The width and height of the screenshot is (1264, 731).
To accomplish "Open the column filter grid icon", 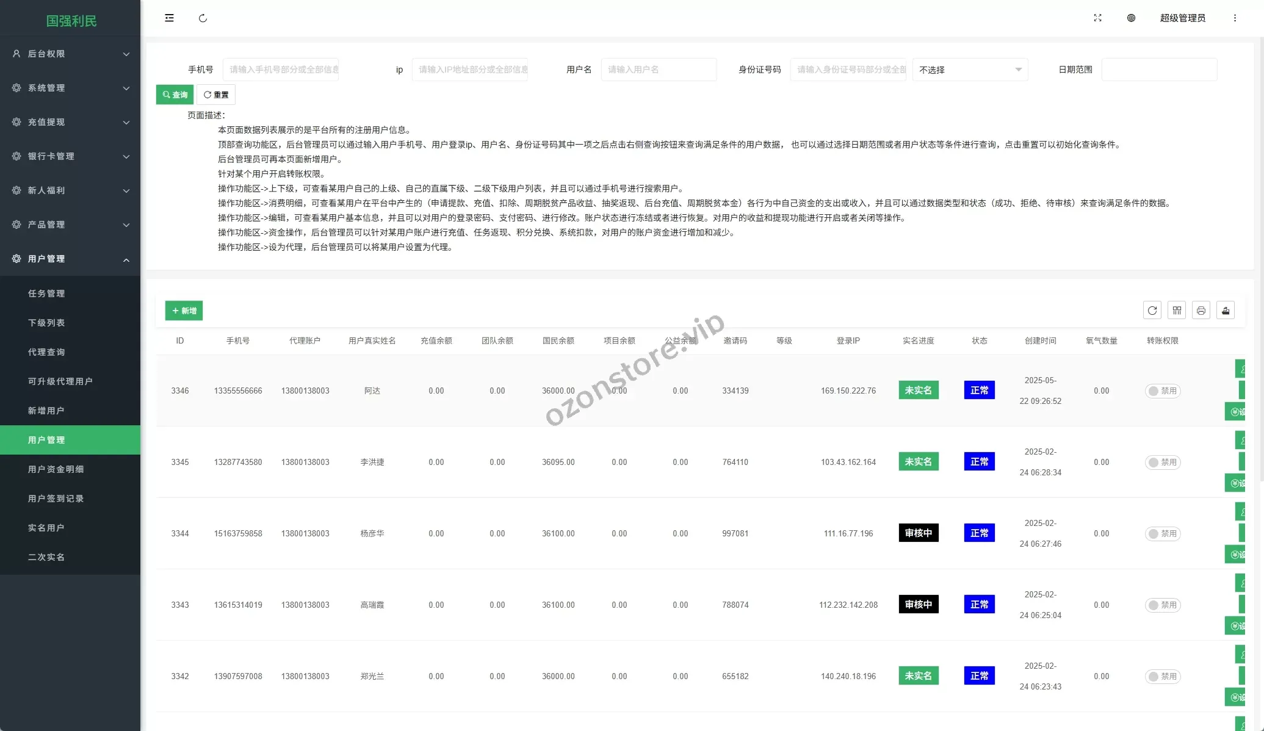I will tap(1177, 311).
